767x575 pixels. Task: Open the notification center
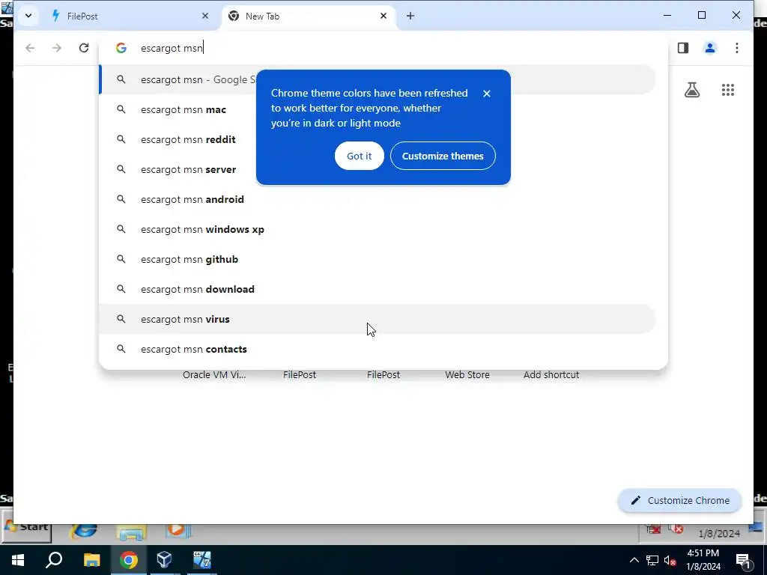pyautogui.click(x=744, y=560)
